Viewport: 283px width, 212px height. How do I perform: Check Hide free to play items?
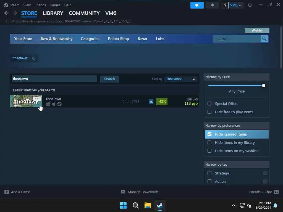pos(209,112)
